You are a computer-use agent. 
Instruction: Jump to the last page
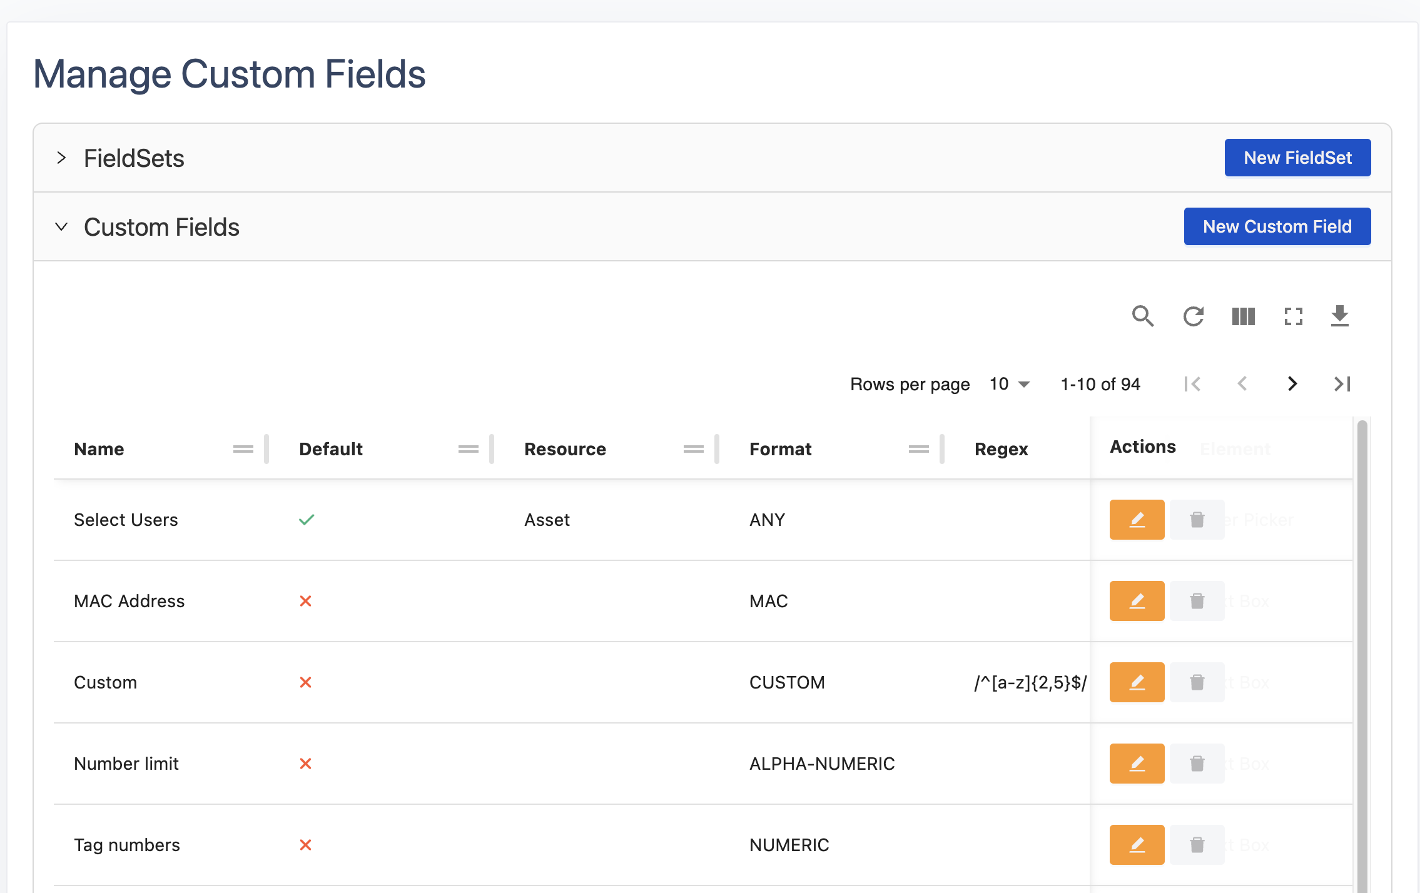[x=1342, y=384]
